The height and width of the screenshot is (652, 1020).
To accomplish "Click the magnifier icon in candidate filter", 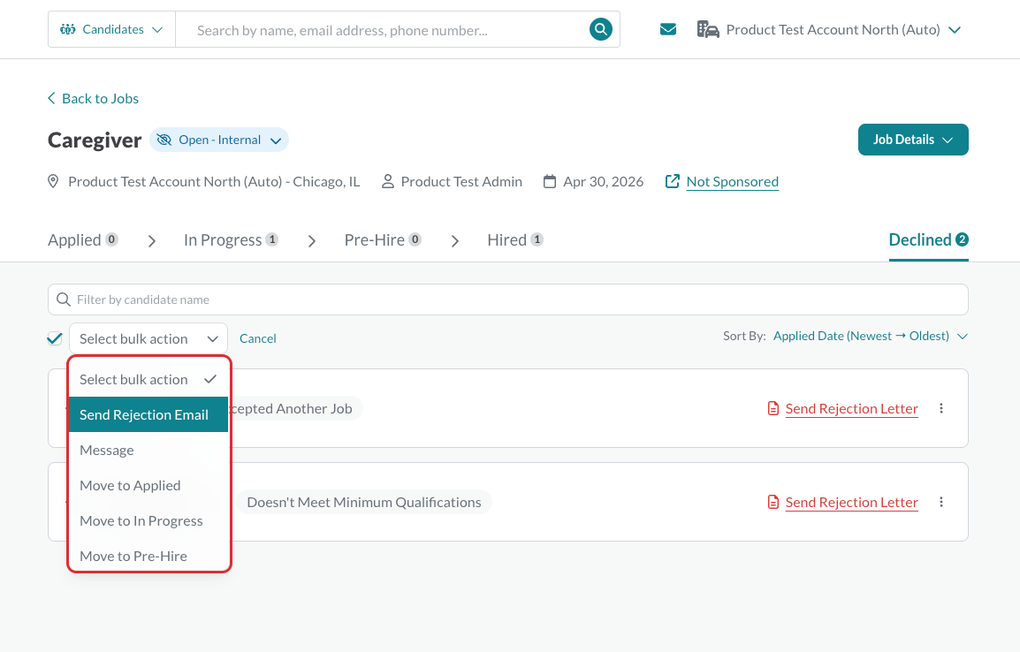I will pyautogui.click(x=63, y=299).
